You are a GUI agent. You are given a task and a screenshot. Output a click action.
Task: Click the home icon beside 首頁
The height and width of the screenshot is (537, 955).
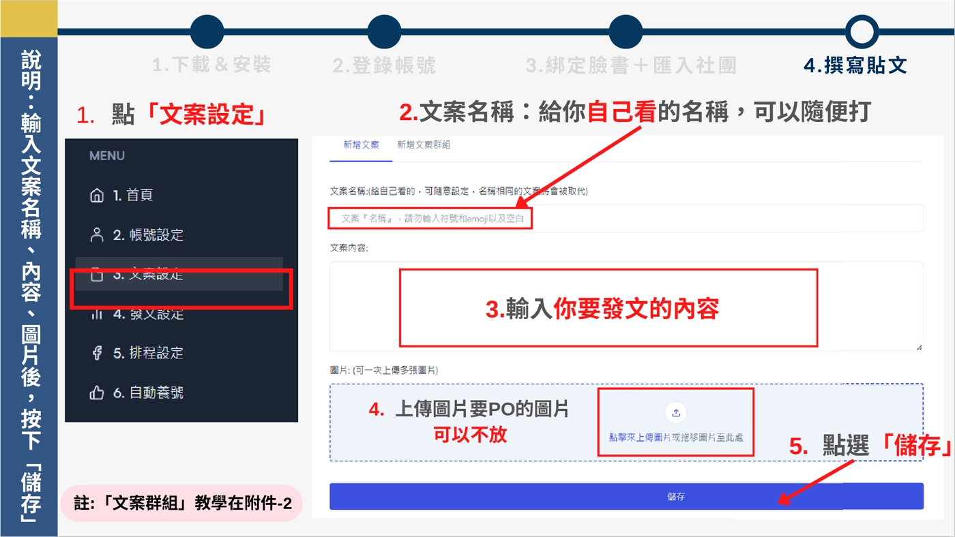click(x=97, y=196)
